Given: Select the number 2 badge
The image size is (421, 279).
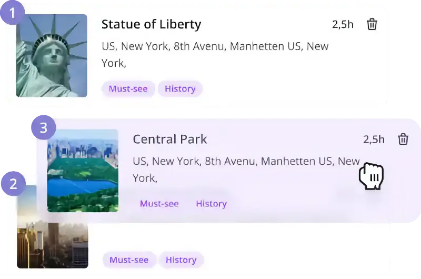Looking at the screenshot, I should pos(14,184).
